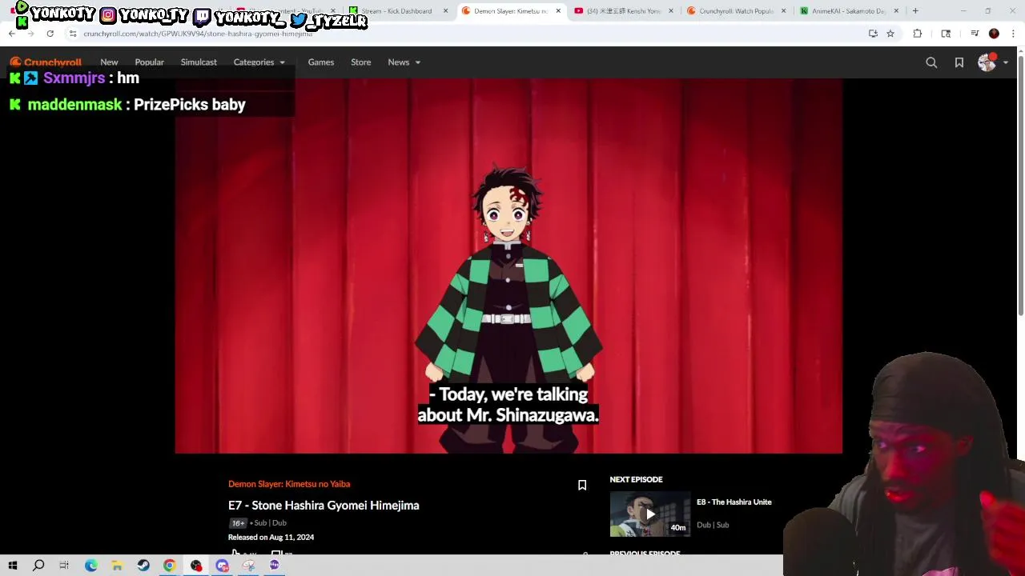Viewport: 1025px width, 576px height.
Task: Open the Chrome three-dot menu
Action: tap(1013, 34)
